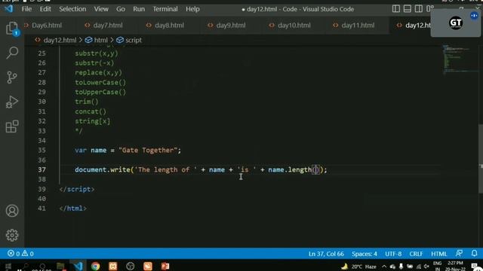The width and height of the screenshot is (483, 271).
Task: Click replace(x,y) in the comment
Action: point(99,72)
